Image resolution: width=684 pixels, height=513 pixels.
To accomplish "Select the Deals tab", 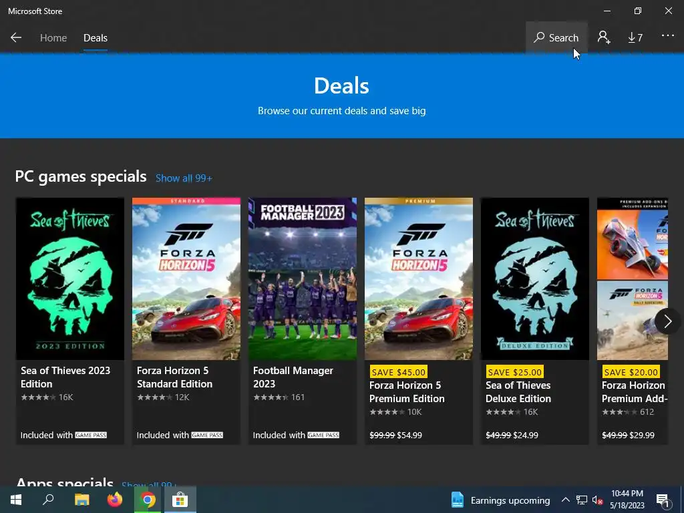I will [95, 38].
